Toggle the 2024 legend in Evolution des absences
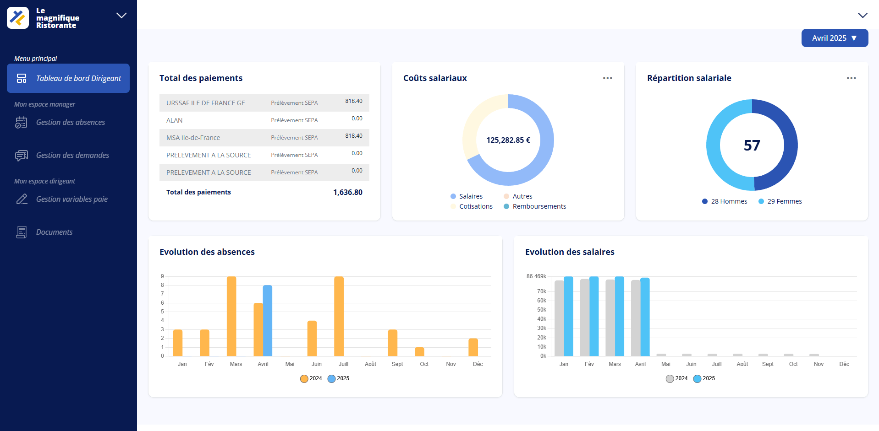879x431 pixels. (x=310, y=378)
